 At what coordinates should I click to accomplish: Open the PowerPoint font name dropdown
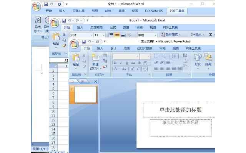pos(138,56)
